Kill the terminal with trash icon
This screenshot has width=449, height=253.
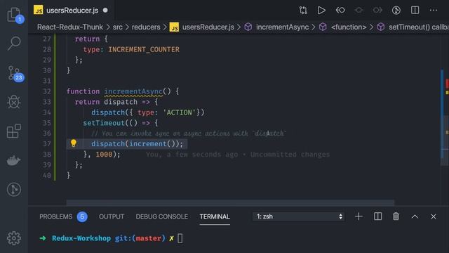tap(396, 216)
